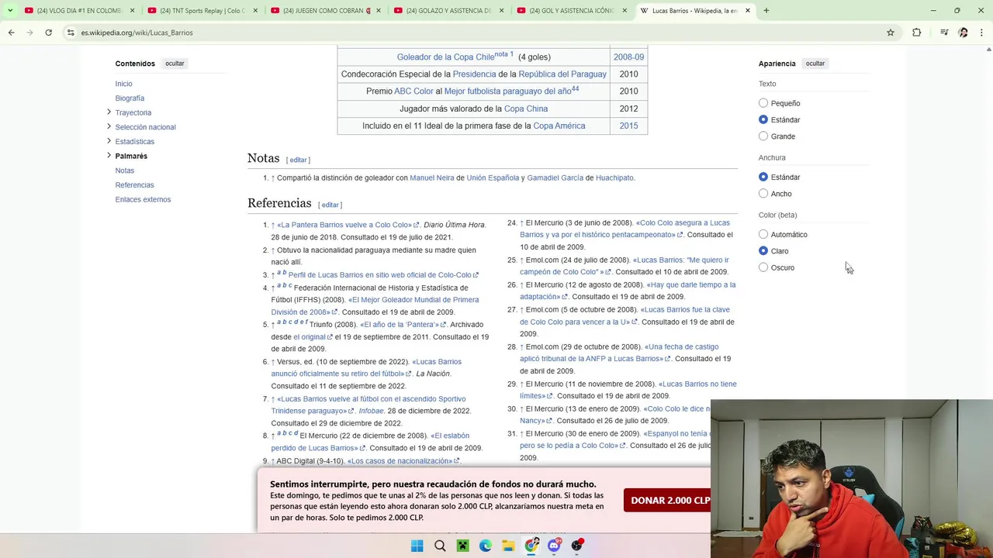The image size is (993, 558).
Task: Select Oscuro color mode
Action: tap(763, 267)
